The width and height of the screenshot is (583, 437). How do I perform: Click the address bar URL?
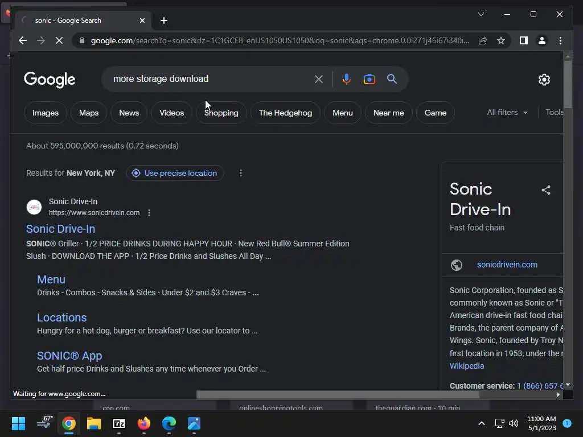(280, 40)
